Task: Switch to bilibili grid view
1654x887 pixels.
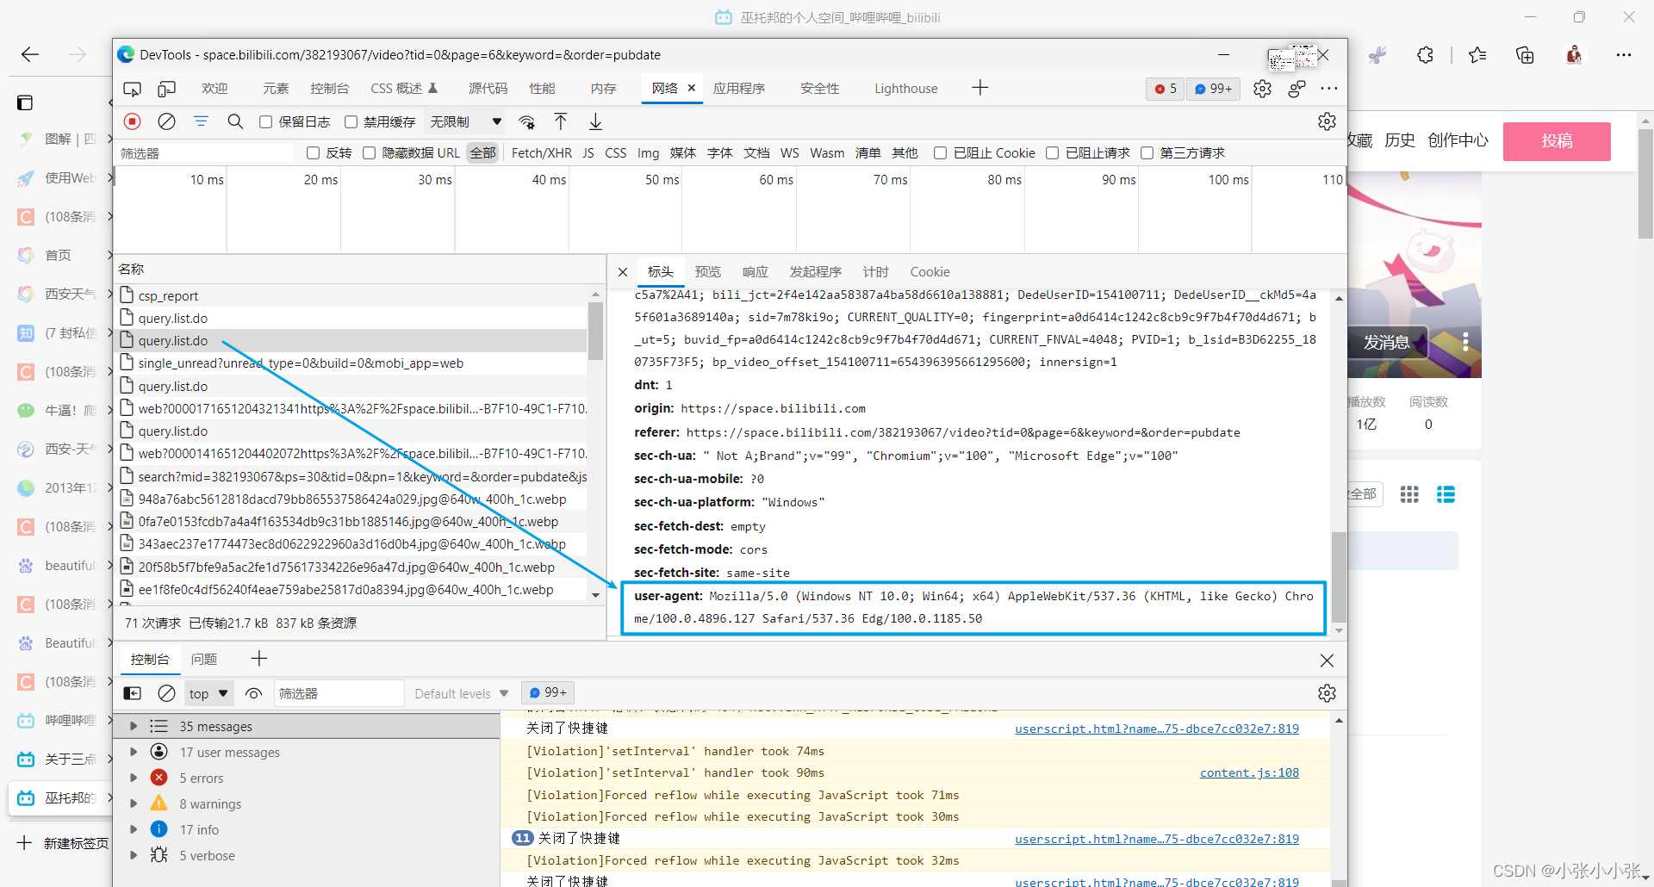Action: 1409,494
